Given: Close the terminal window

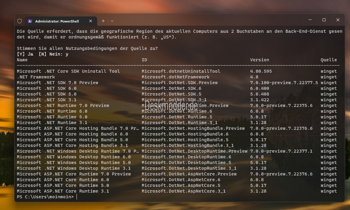Looking at the screenshot, I should click(x=338, y=20).
